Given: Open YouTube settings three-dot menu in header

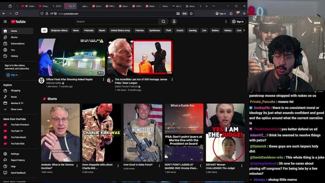Looking at the screenshot, I should (226, 22).
